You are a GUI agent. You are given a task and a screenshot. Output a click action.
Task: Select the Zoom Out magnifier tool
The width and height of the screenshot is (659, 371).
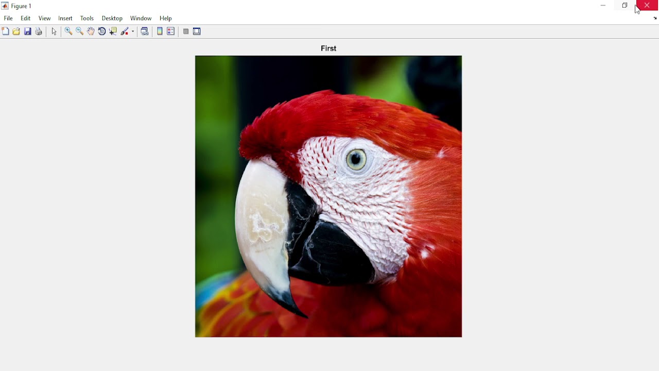click(80, 31)
